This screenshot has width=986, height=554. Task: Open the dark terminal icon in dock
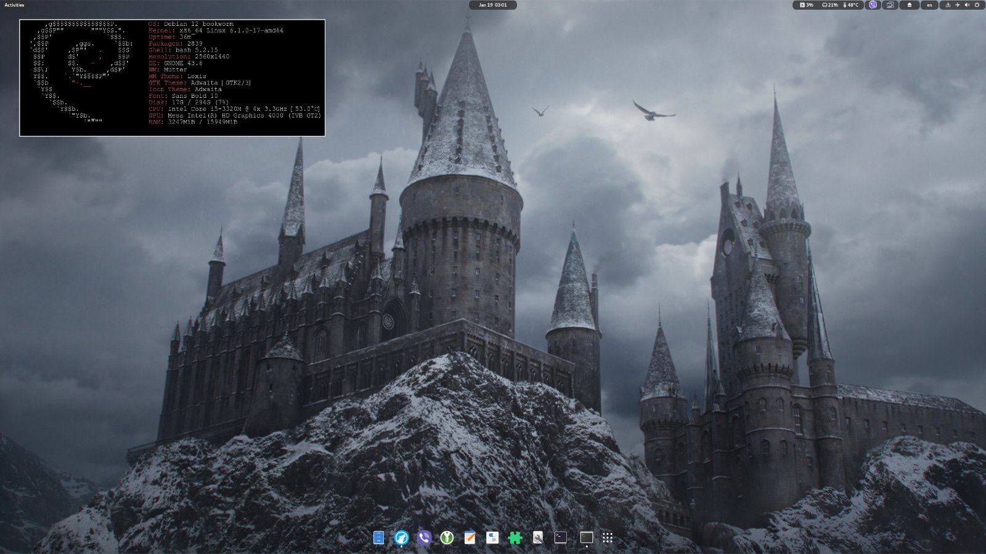[x=561, y=537]
